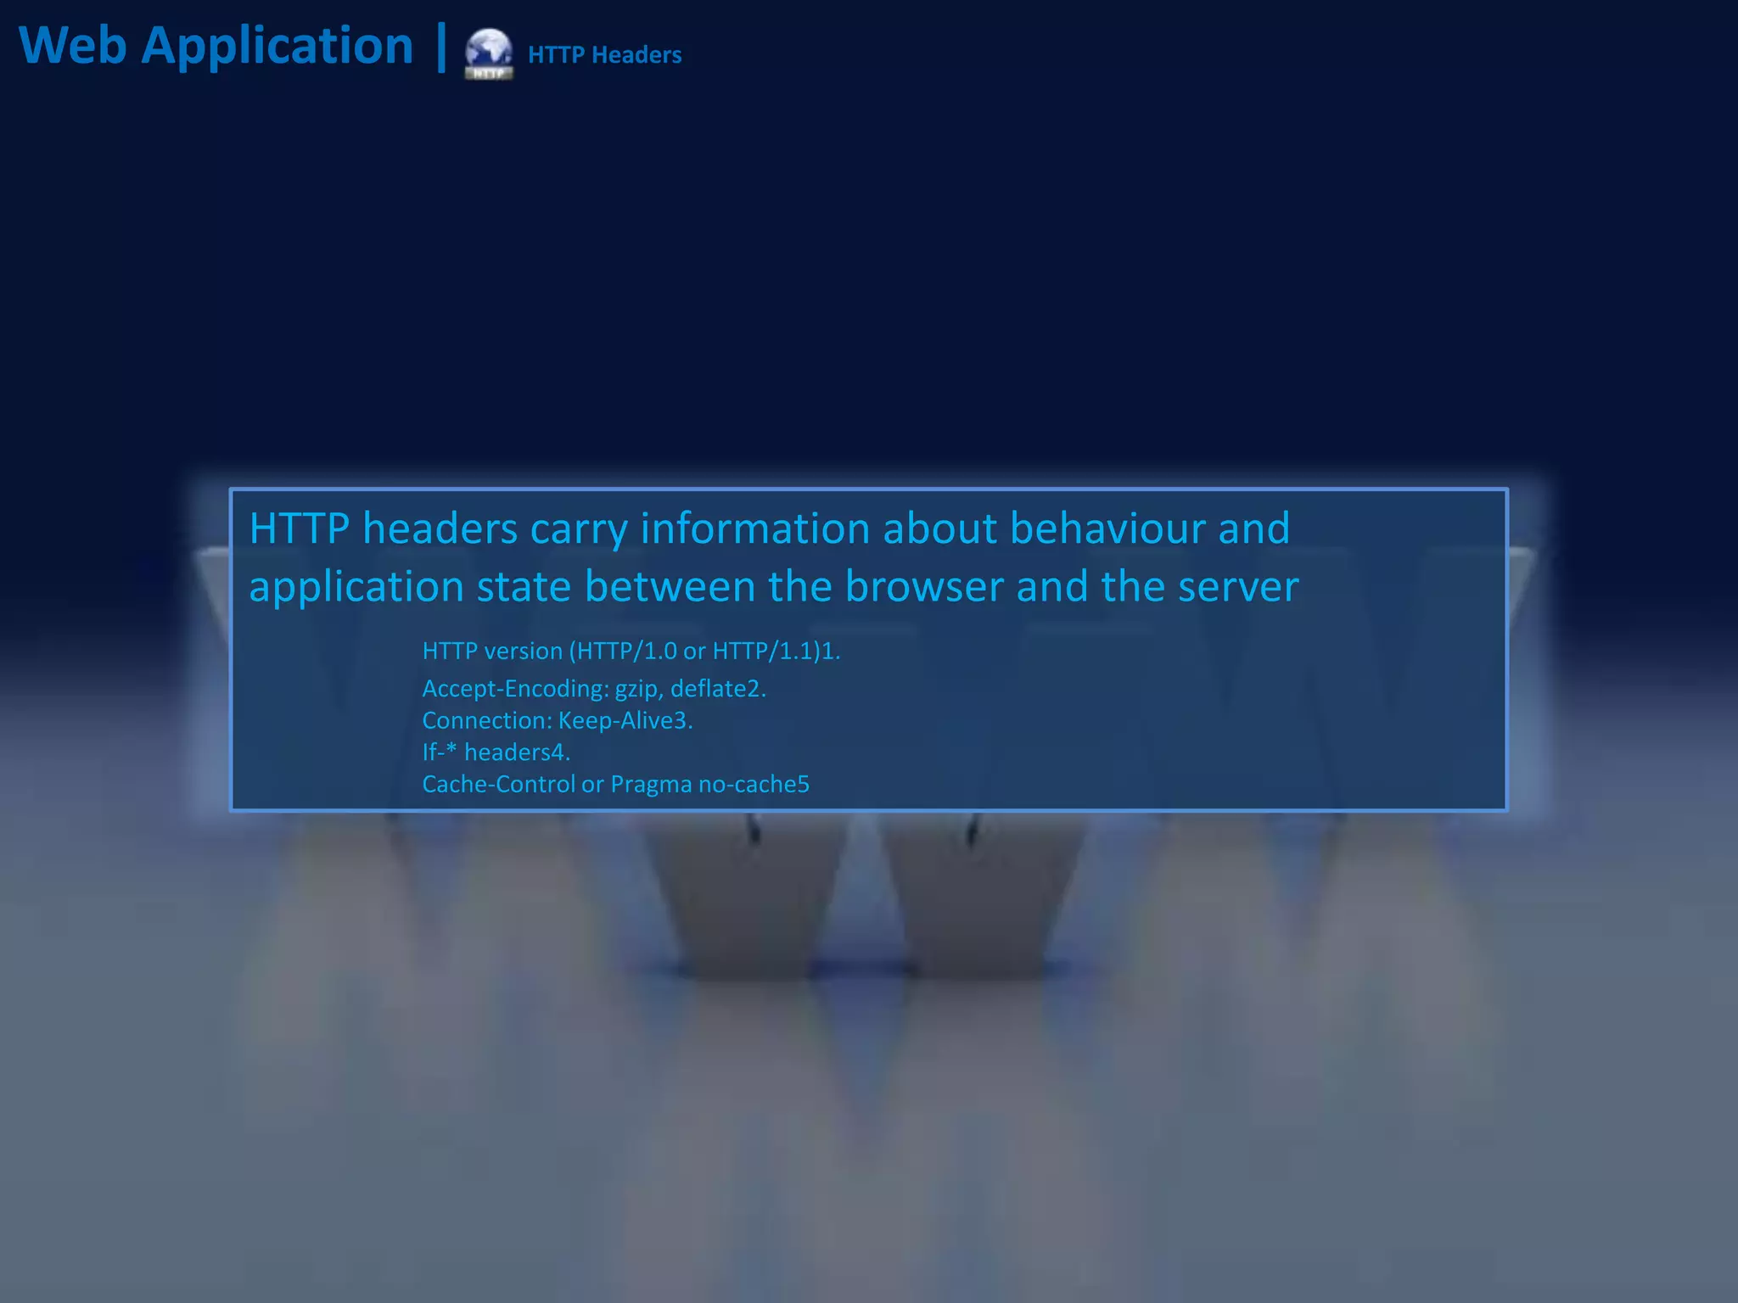Click the HTTP globe icon

[x=489, y=54]
